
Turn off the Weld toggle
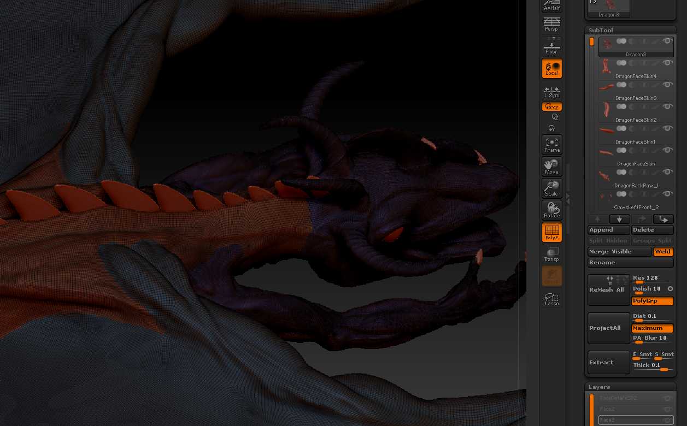663,252
